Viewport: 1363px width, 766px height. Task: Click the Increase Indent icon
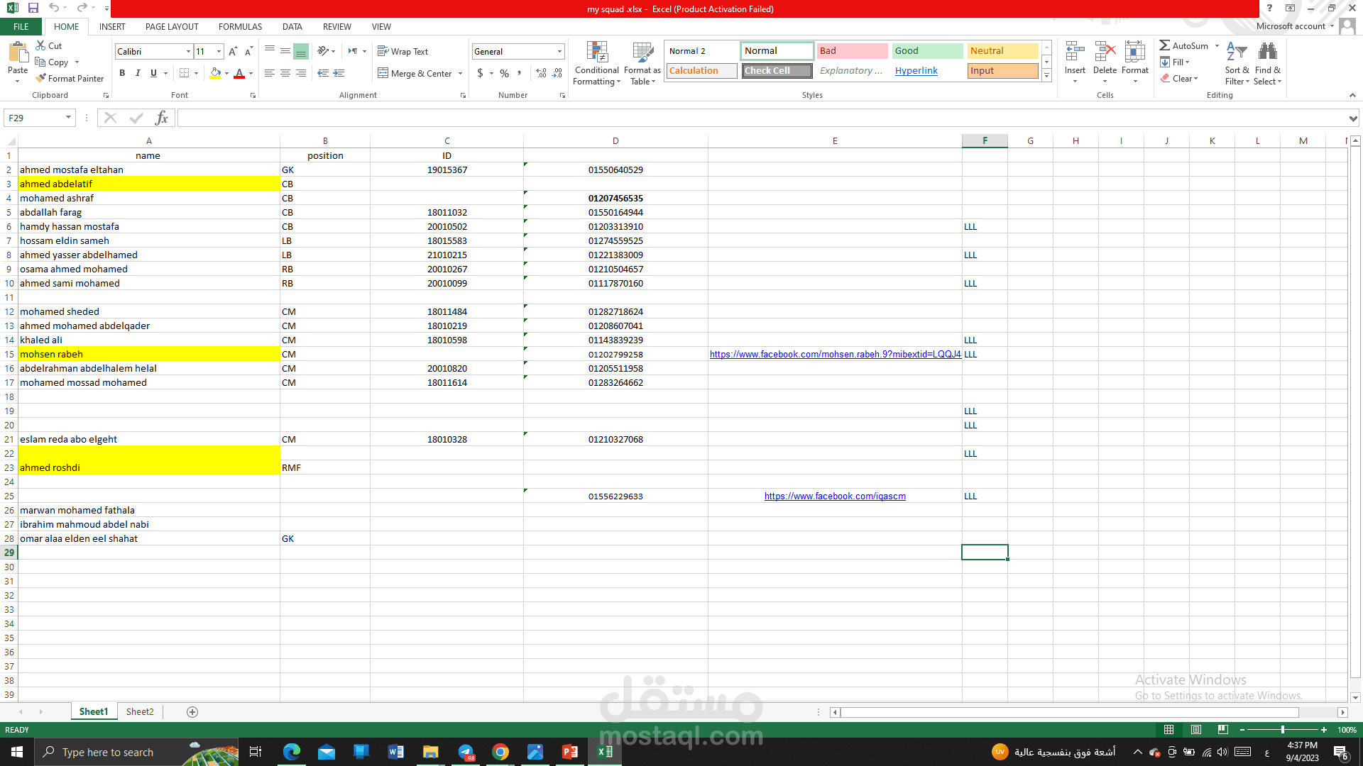click(x=339, y=73)
